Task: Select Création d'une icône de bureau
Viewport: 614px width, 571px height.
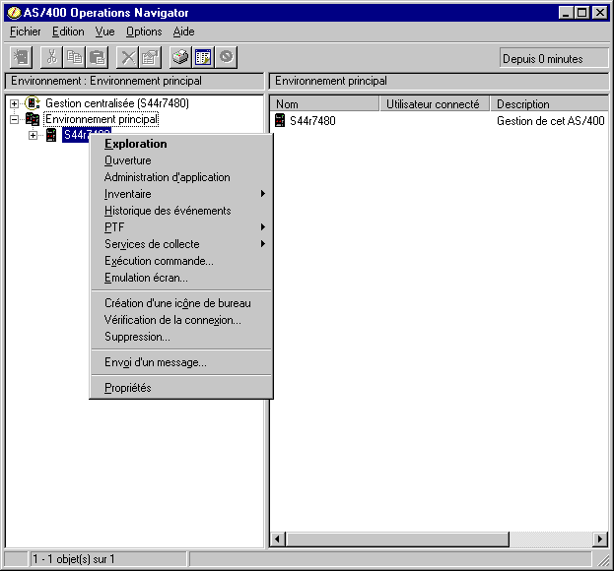Action: tap(181, 303)
